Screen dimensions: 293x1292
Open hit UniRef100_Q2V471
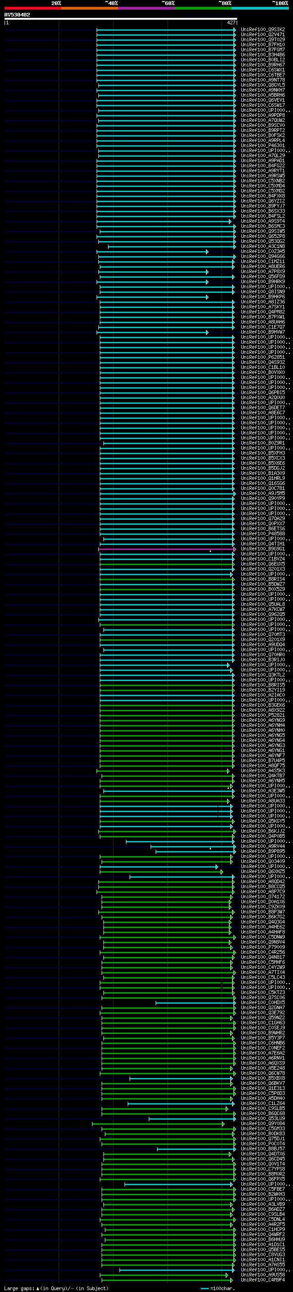[262, 35]
